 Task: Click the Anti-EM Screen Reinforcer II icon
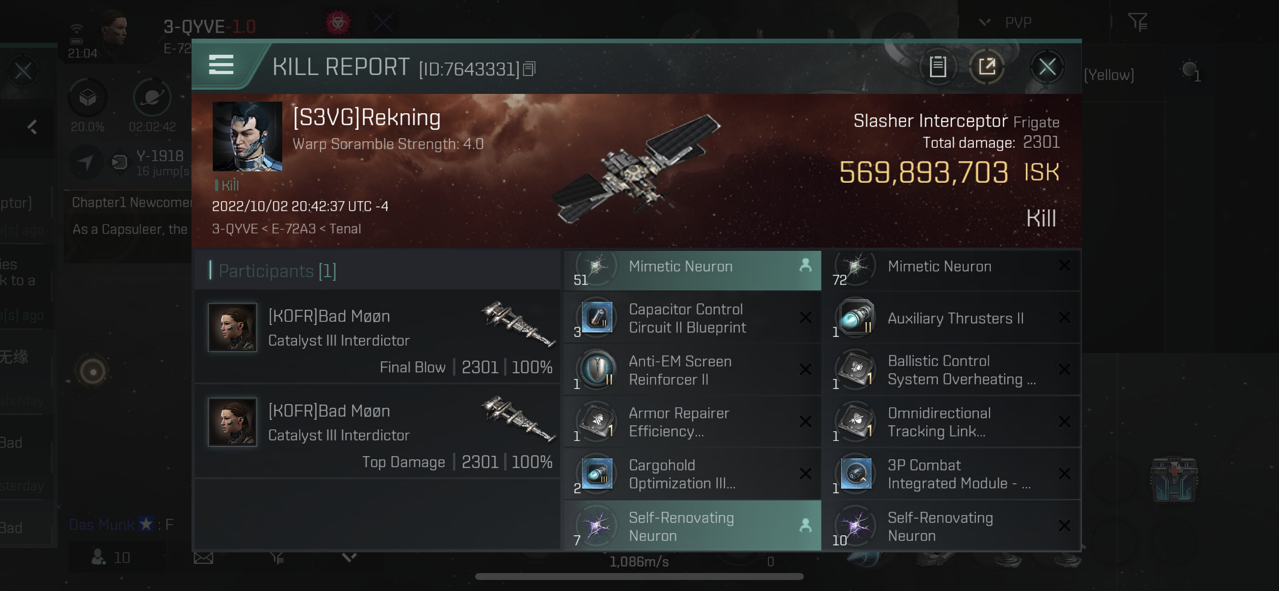pyautogui.click(x=597, y=370)
